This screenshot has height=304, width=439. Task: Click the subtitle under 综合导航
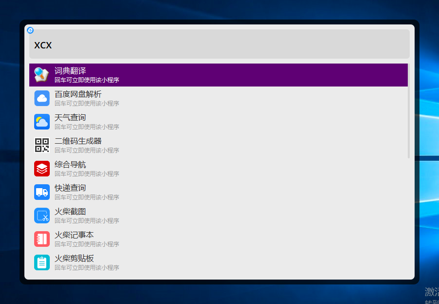tap(87, 174)
